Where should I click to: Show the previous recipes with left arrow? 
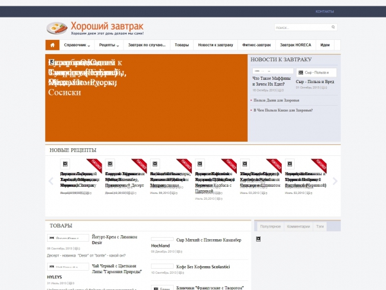pos(51,181)
